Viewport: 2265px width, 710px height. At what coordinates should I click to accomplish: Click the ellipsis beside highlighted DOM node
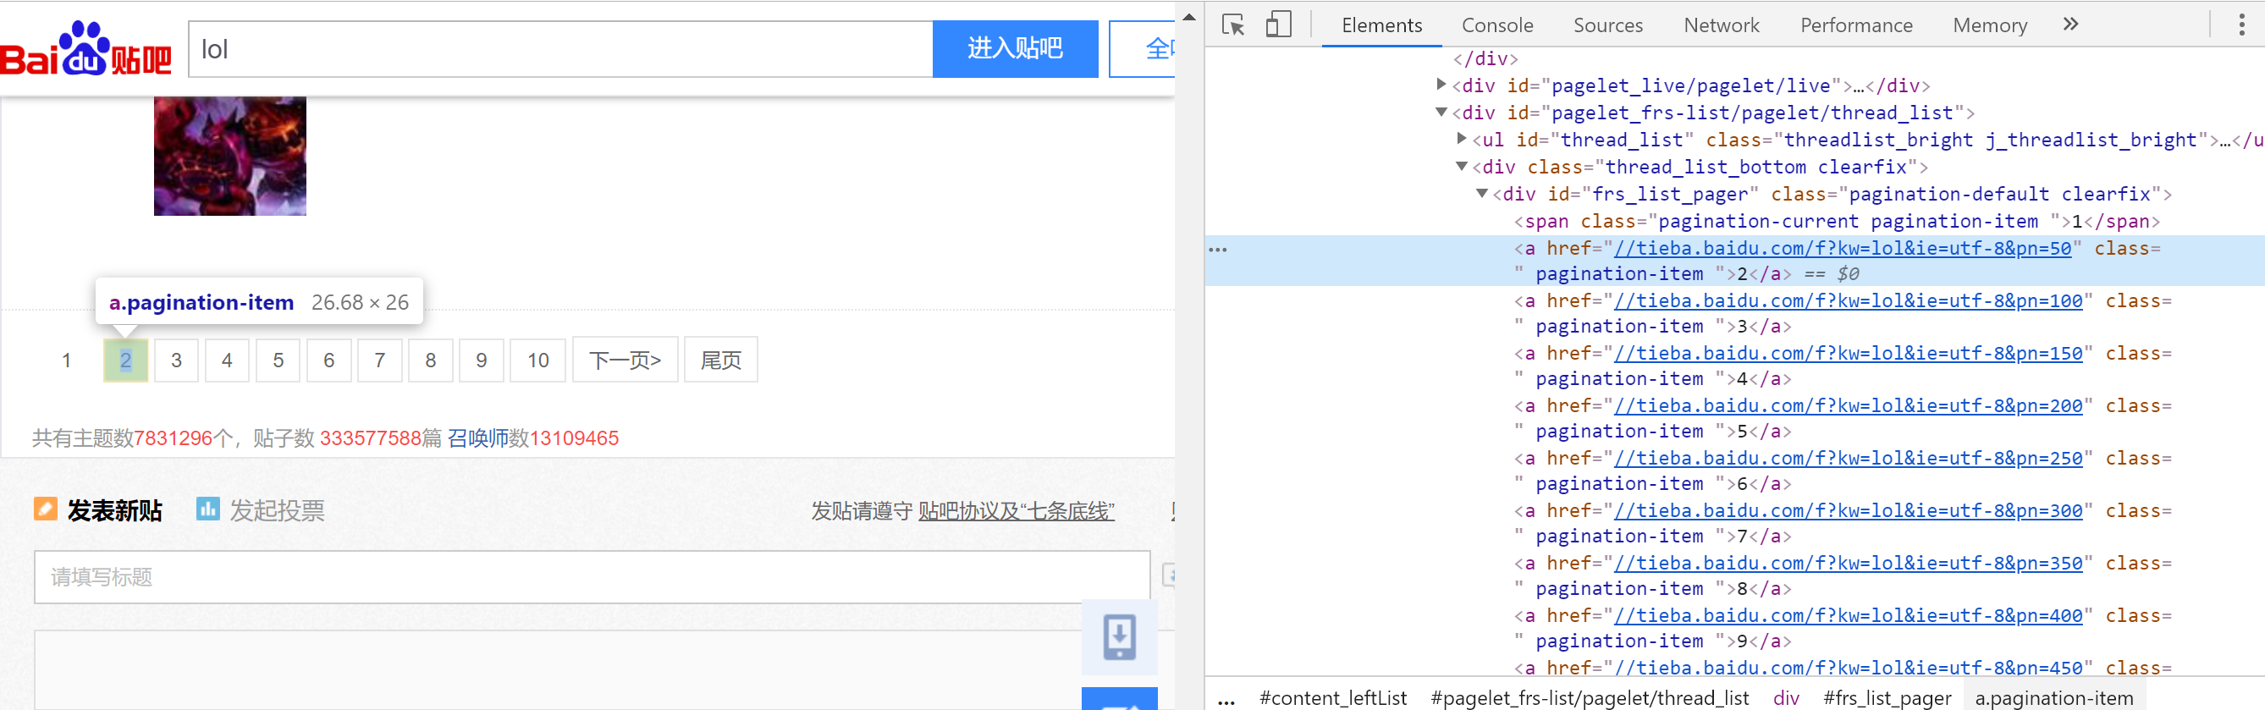tap(1218, 250)
